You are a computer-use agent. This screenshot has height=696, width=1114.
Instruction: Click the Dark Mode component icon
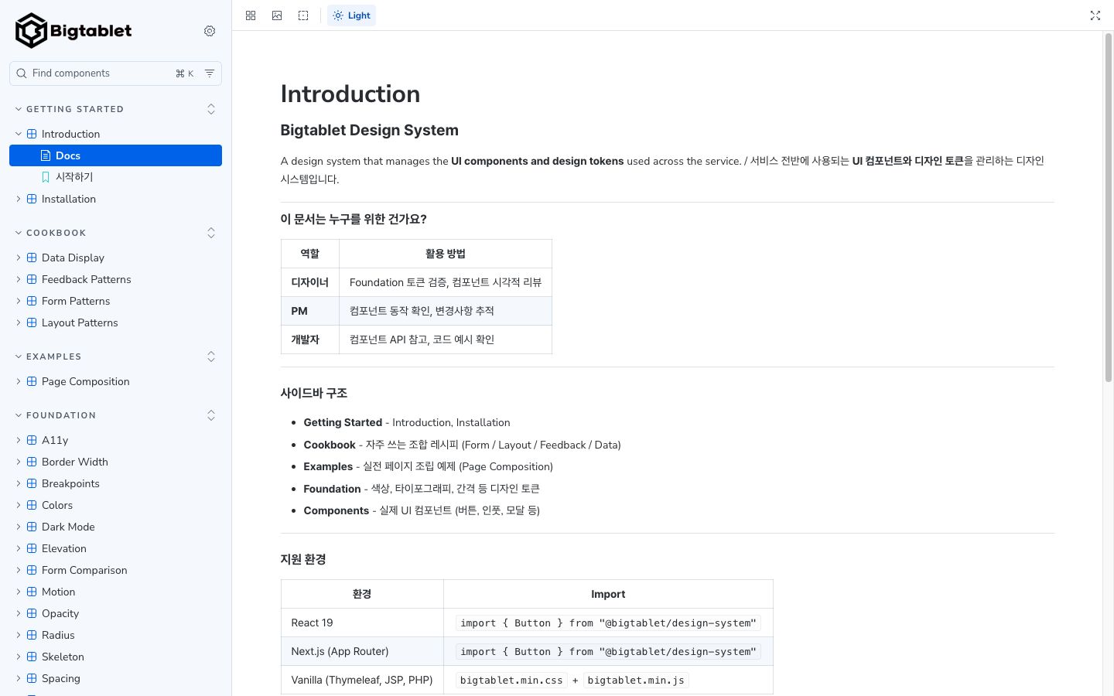[x=32, y=527]
